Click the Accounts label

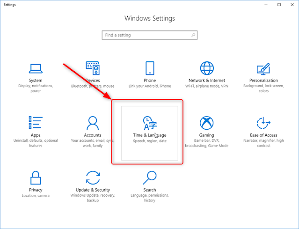(x=93, y=135)
